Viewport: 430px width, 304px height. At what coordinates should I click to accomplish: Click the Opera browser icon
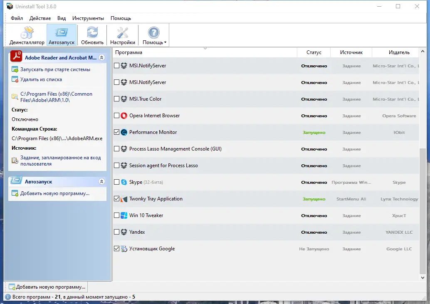tap(124, 116)
